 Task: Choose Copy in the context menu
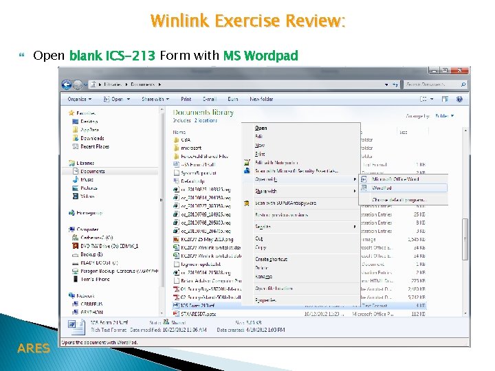click(261, 247)
